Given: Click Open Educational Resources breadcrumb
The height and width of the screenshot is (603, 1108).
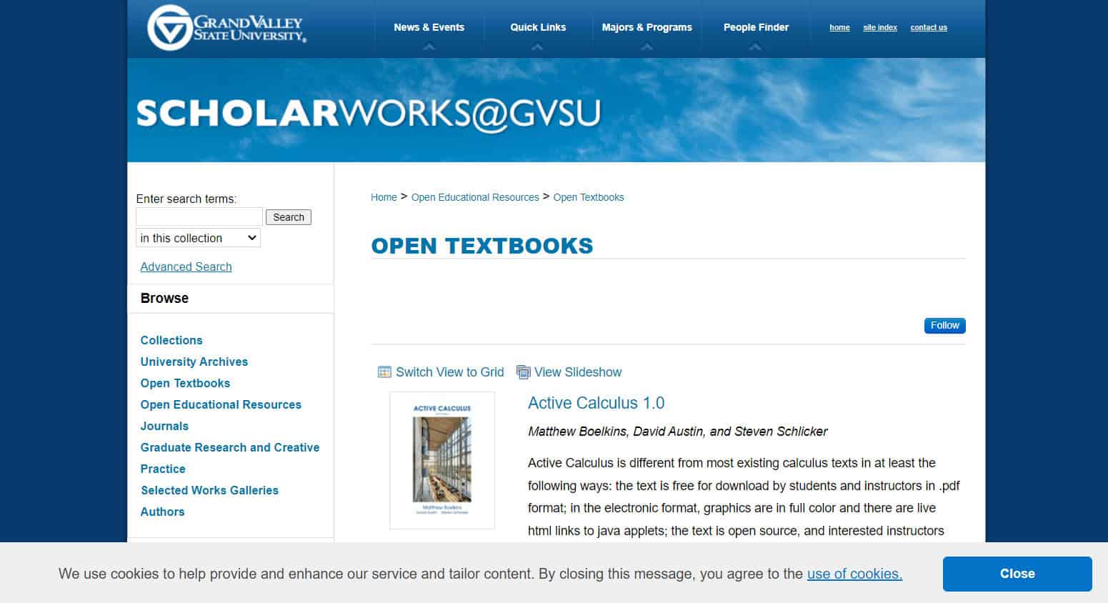Looking at the screenshot, I should [x=475, y=197].
